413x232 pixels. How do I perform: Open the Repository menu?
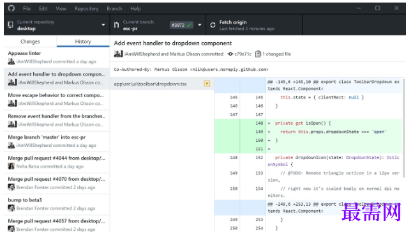click(x=86, y=9)
